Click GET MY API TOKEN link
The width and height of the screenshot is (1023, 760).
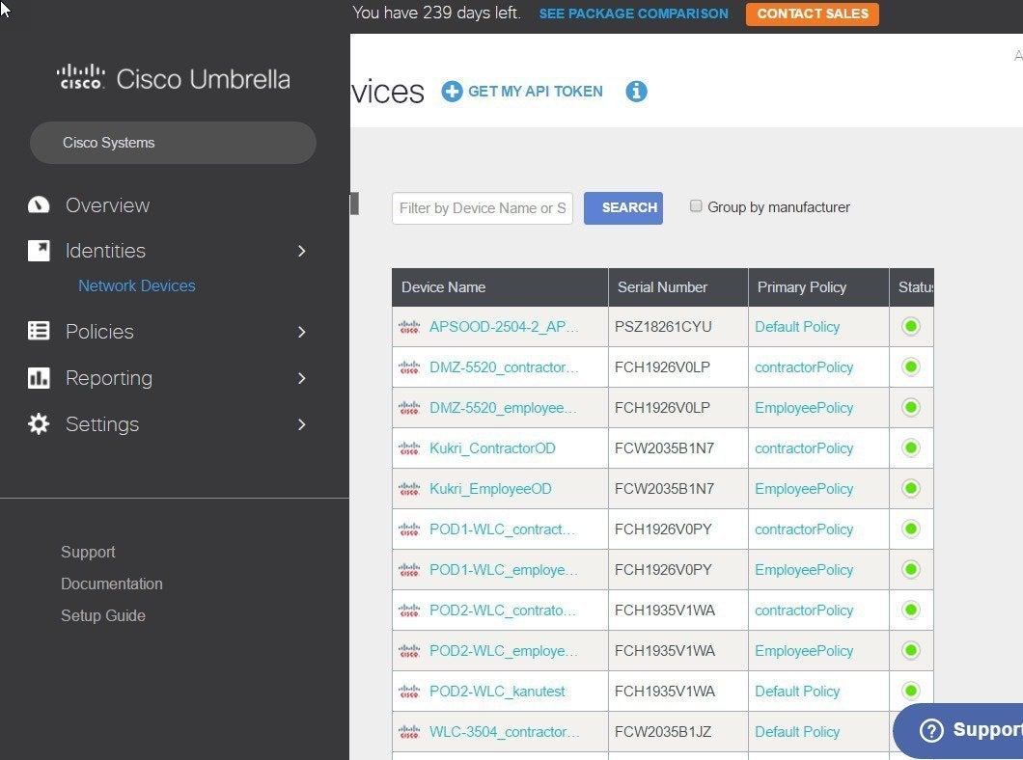[x=536, y=92]
